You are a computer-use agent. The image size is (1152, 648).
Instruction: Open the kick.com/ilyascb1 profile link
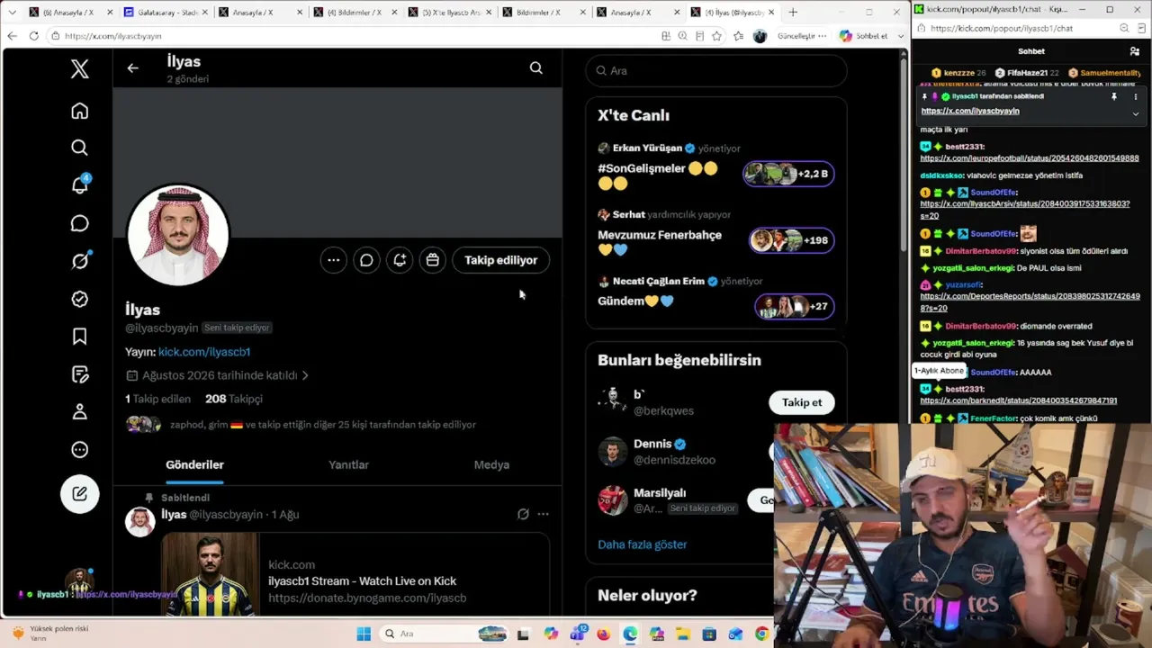click(204, 352)
